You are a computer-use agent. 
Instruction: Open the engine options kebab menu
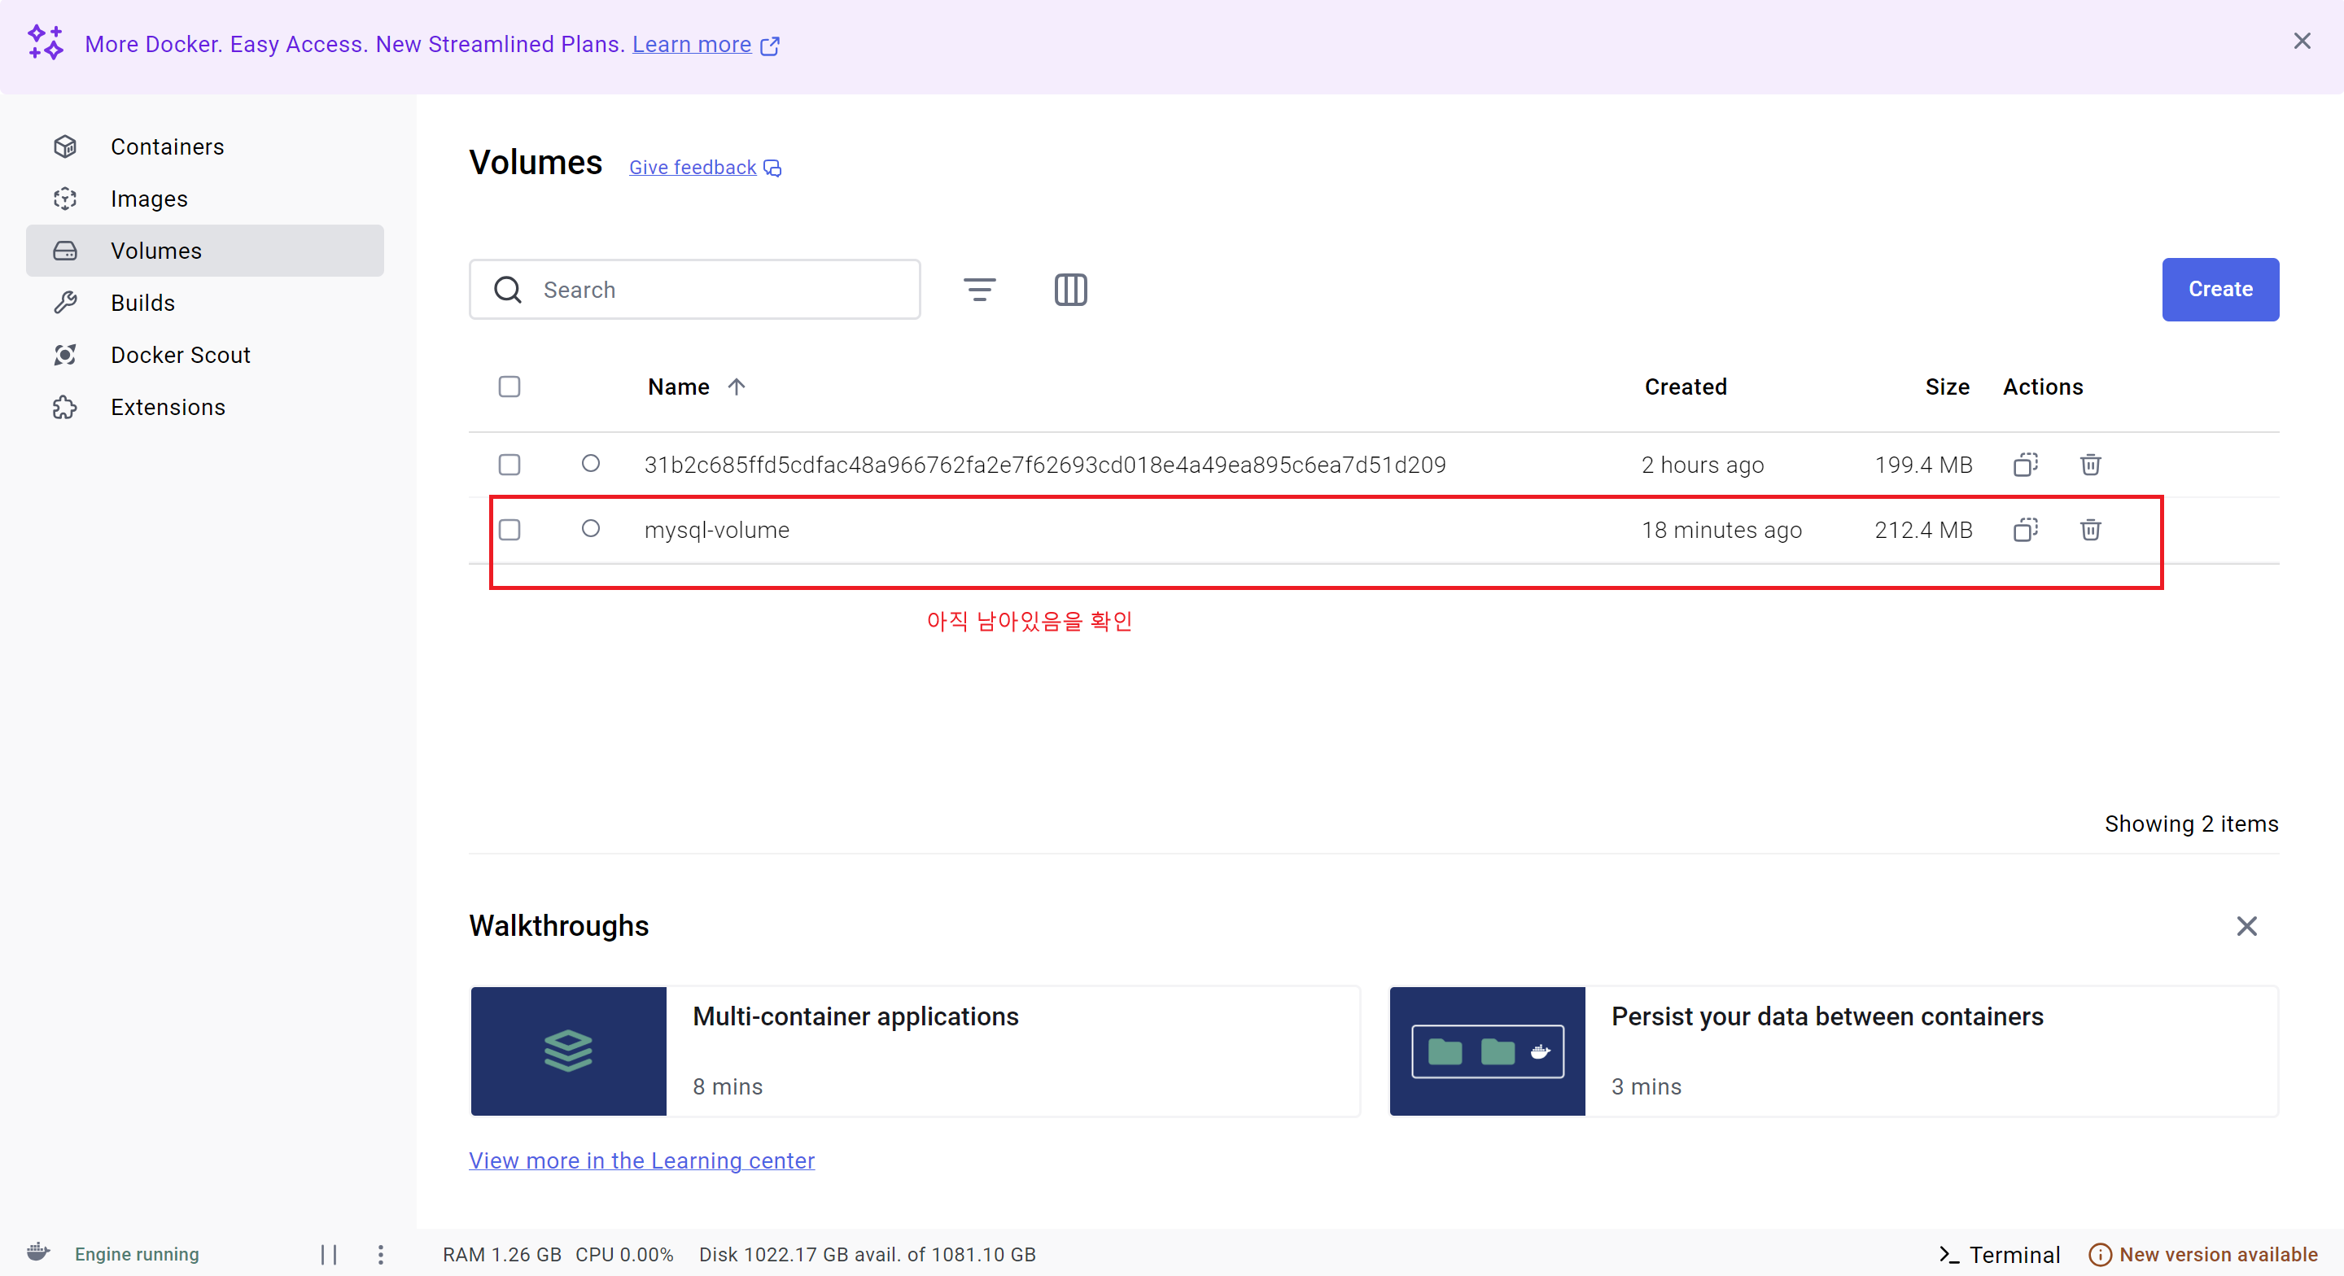coord(380,1254)
